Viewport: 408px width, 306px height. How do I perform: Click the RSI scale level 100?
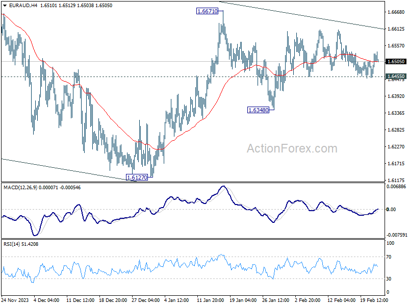click(391, 243)
